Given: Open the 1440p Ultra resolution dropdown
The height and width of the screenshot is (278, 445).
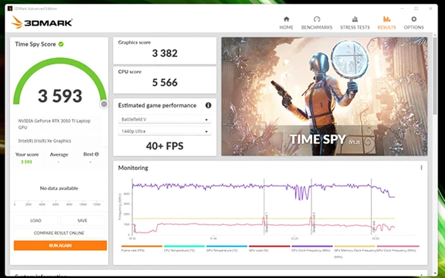Looking at the screenshot, I should [x=165, y=131].
